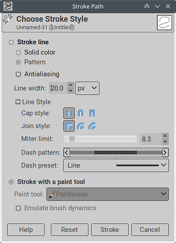Screen dimensions: 176x243
Task: Open the Dash preset Line dropdown
Action: [x=116, y=165]
